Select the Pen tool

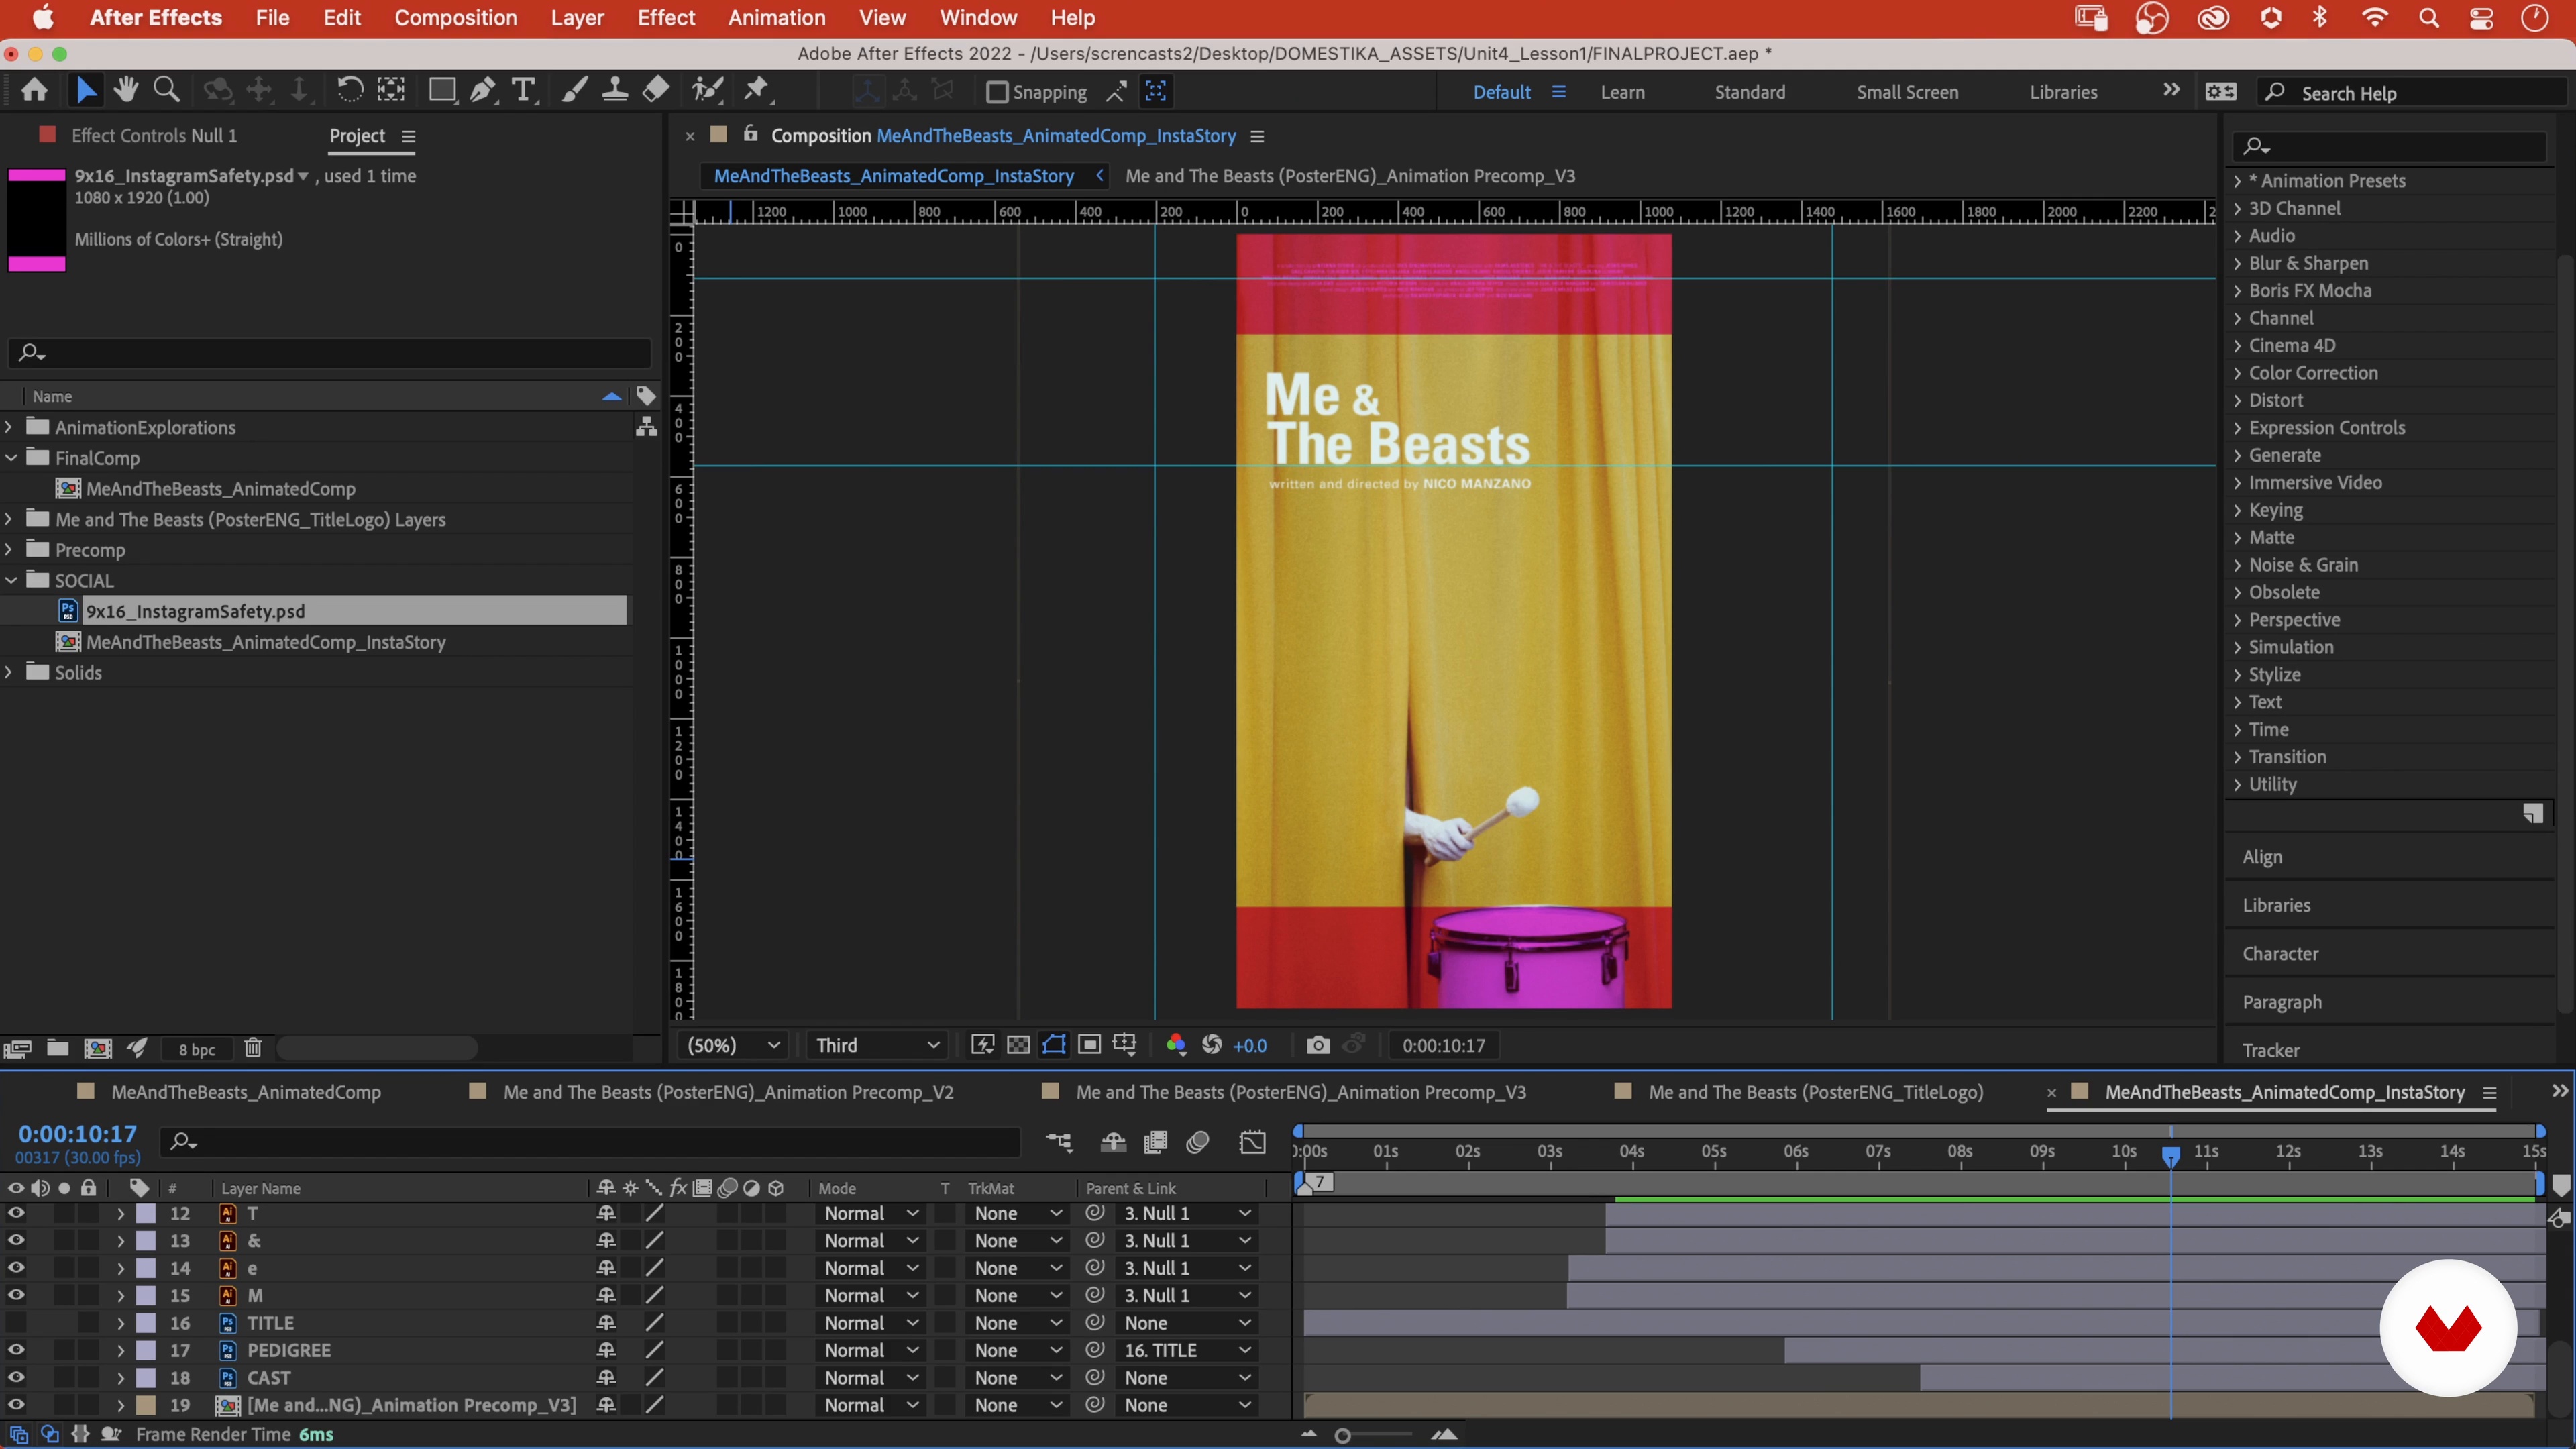[483, 91]
